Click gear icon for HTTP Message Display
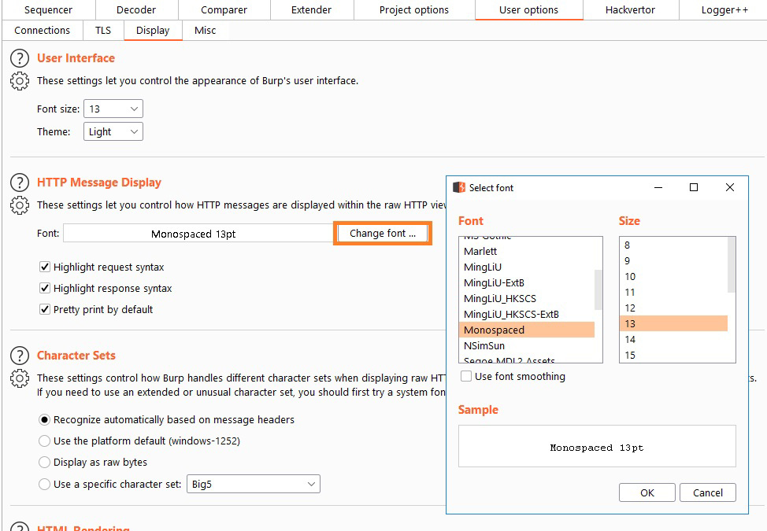 (x=20, y=205)
